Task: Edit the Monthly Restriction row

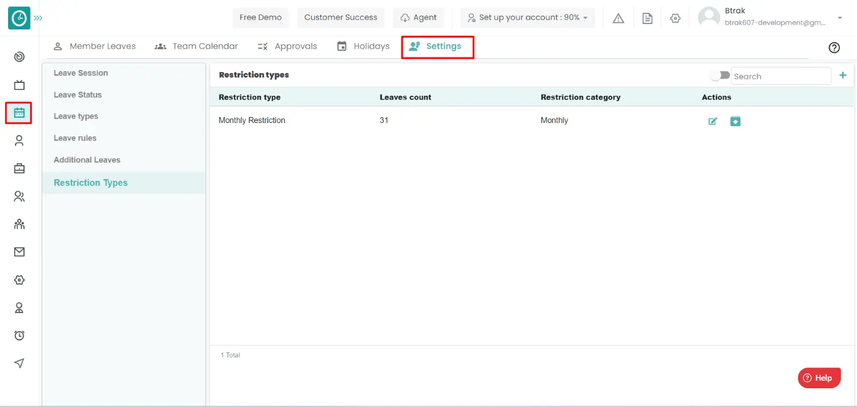Action: pos(712,121)
